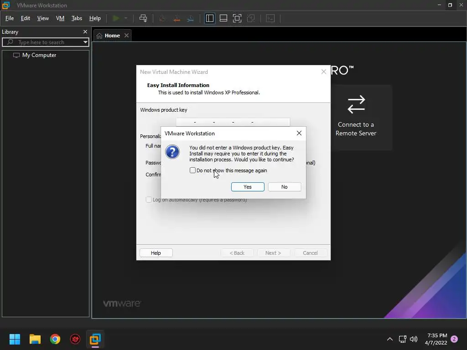Click the Revert to Snapshot toolbar icon
Screen dimensions: 467x350
(x=176, y=18)
